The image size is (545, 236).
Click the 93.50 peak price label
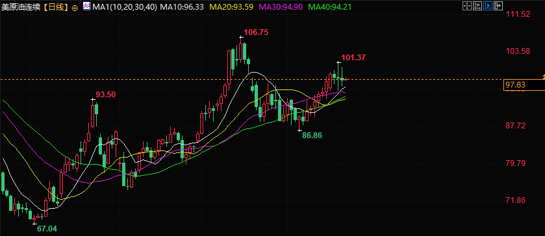(106, 95)
